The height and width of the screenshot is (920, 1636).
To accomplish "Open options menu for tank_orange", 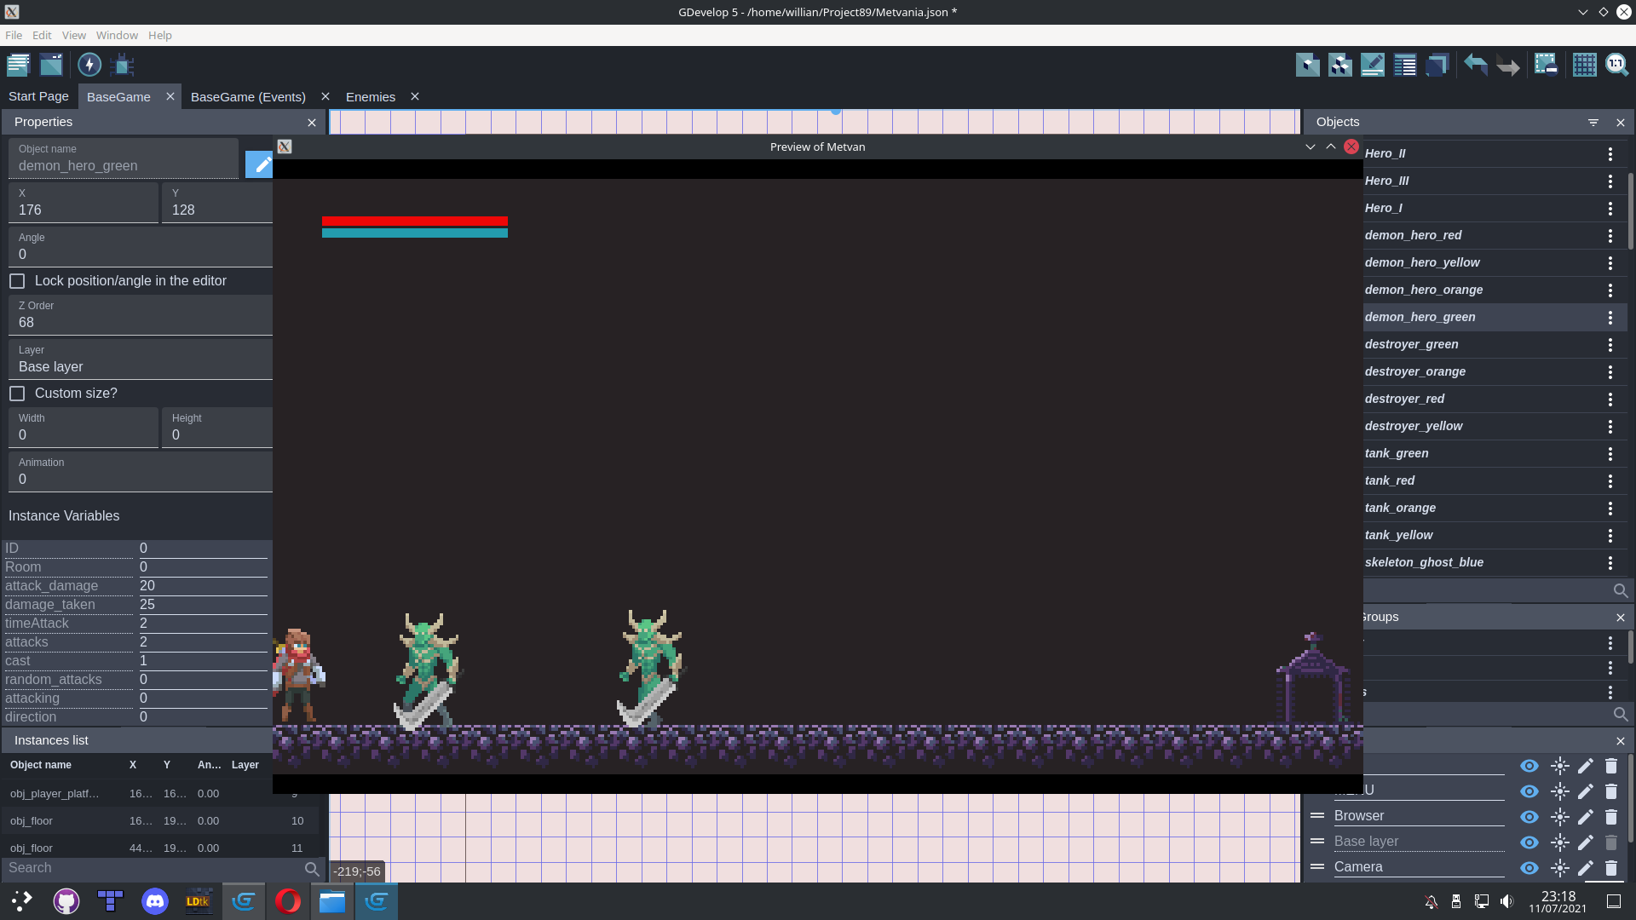I will (1610, 509).
